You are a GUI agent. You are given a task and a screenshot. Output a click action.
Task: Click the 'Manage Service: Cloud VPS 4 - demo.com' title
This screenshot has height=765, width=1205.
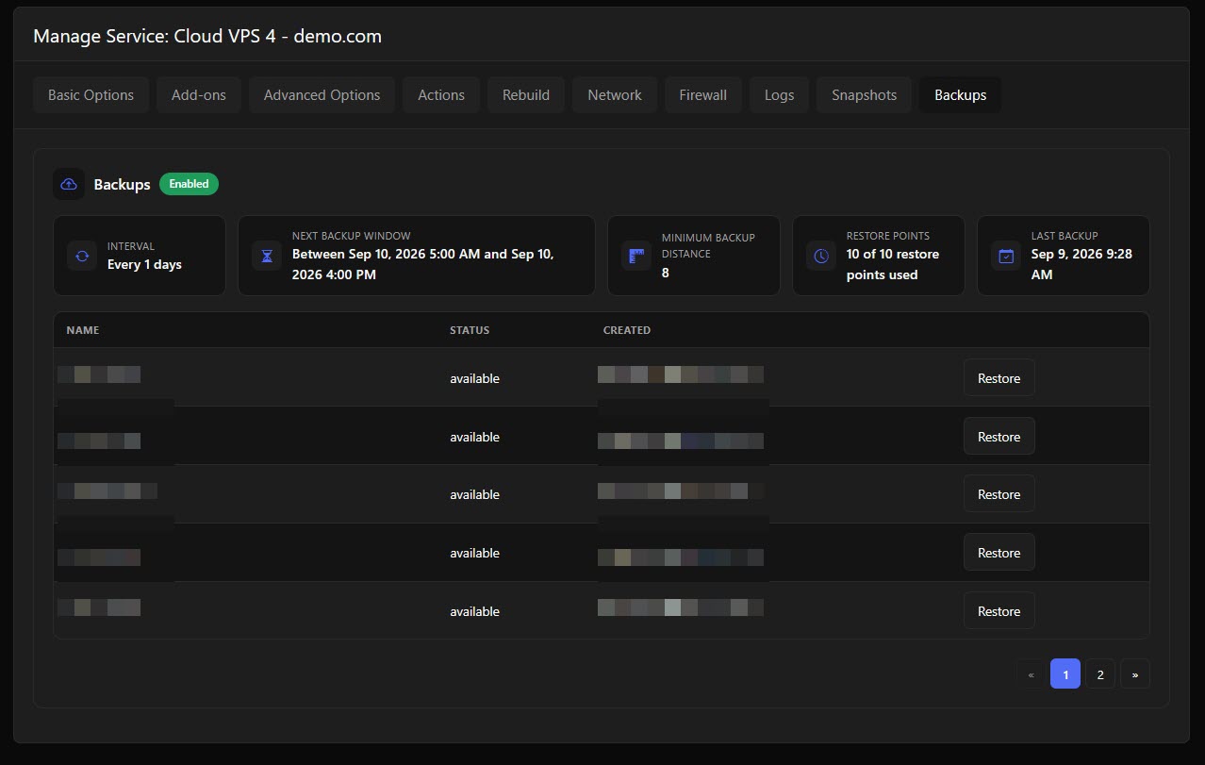[x=207, y=37]
